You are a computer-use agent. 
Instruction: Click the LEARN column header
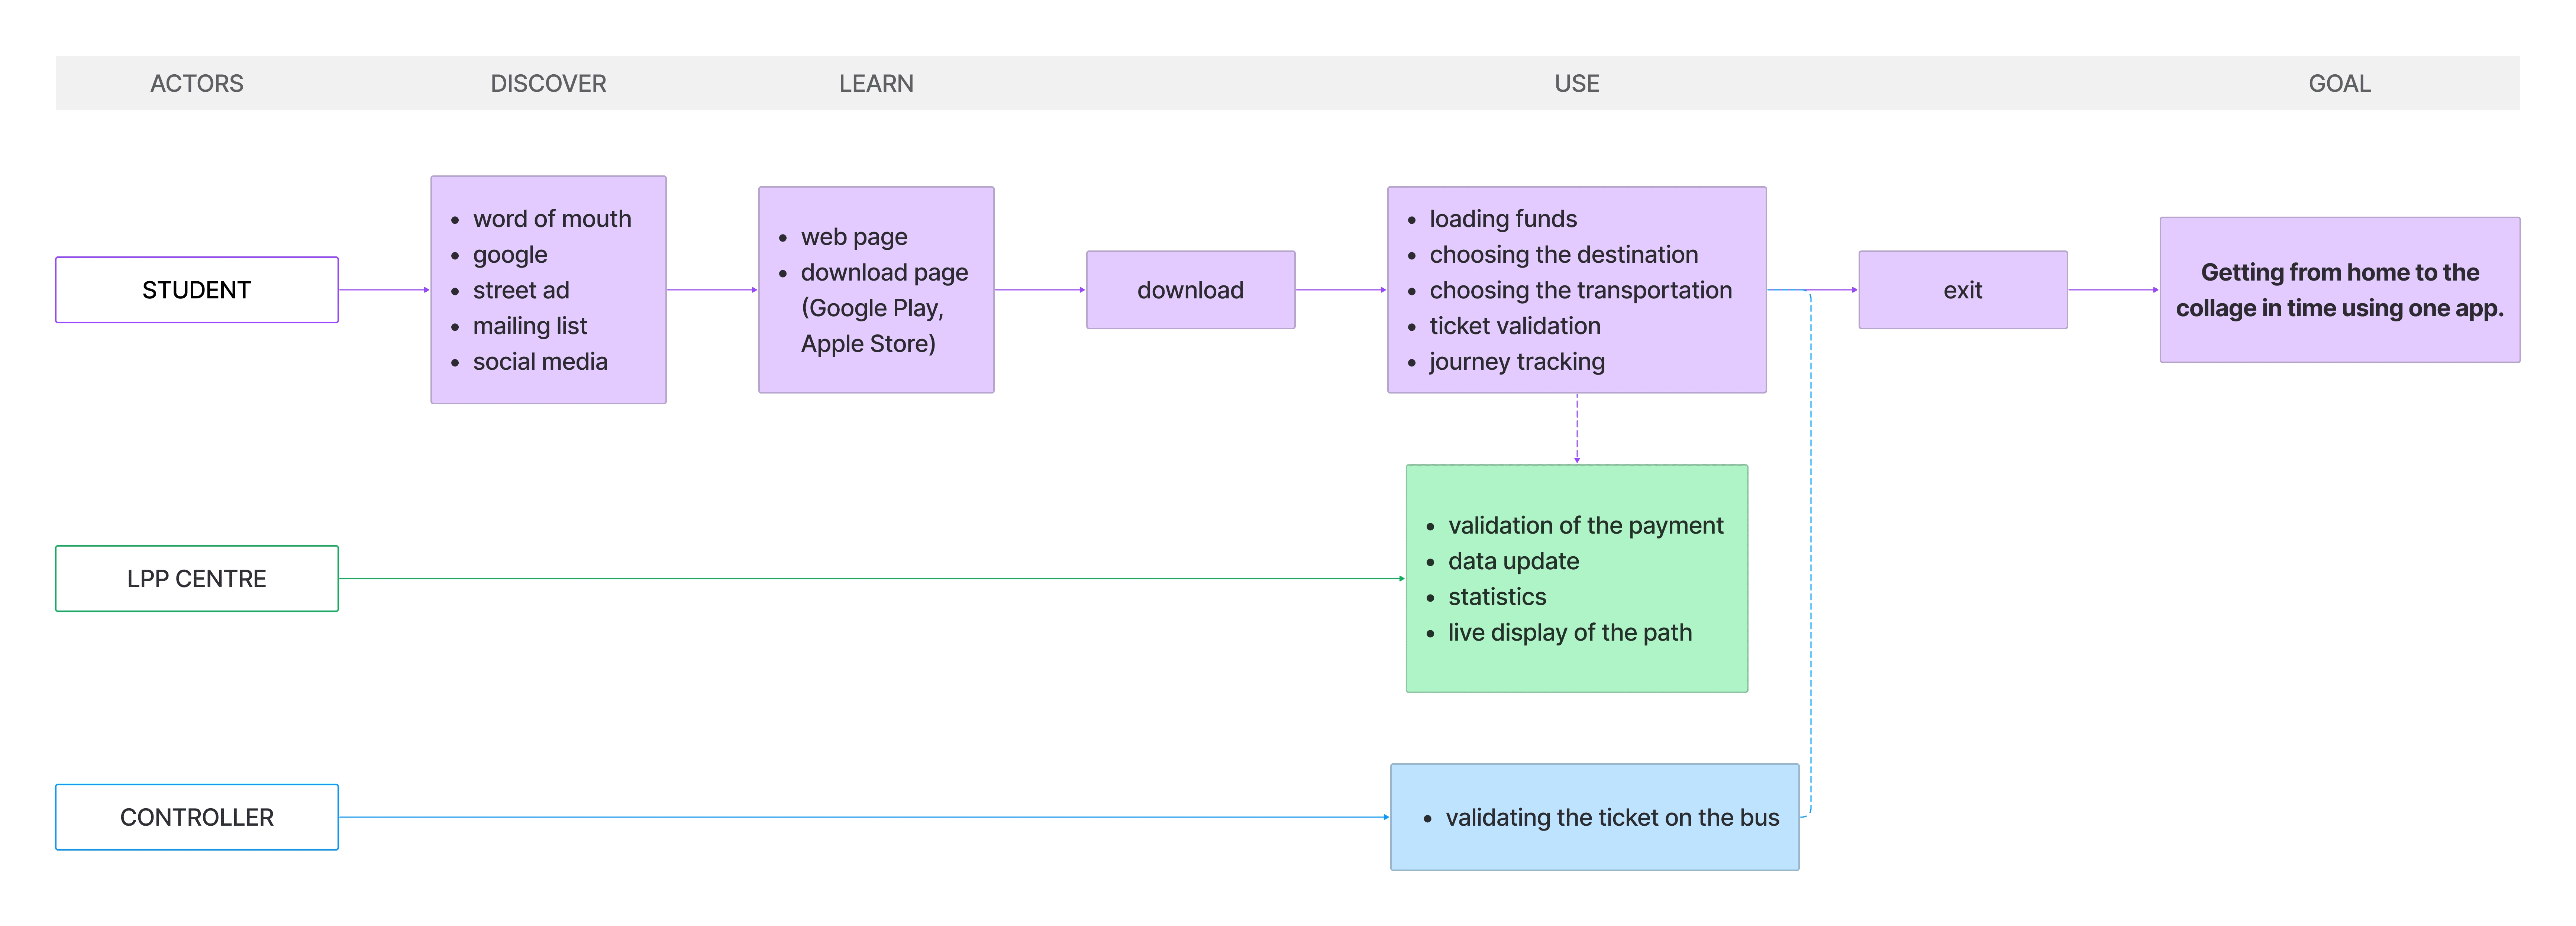876,84
